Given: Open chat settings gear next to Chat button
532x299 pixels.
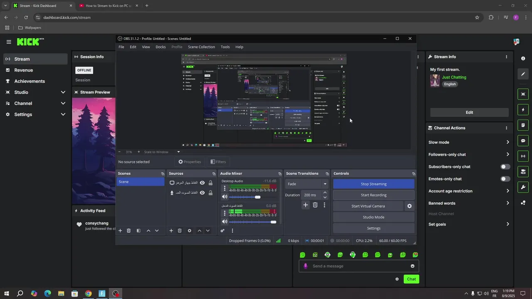Looking at the screenshot, I should [x=397, y=279].
